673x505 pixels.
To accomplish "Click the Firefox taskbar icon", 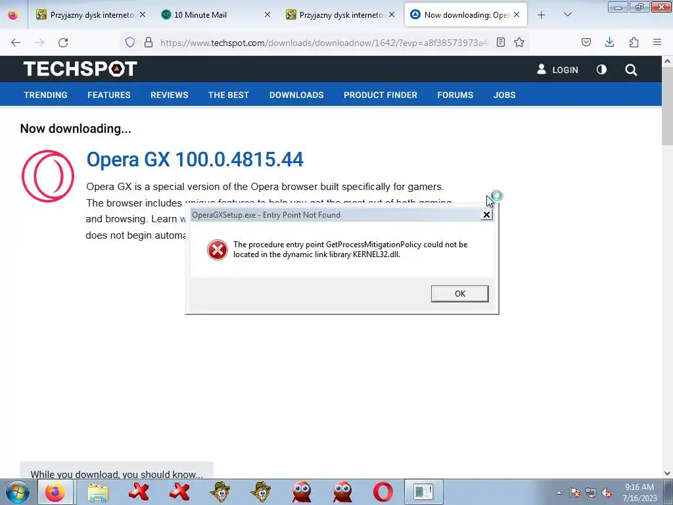I will pyautogui.click(x=55, y=492).
